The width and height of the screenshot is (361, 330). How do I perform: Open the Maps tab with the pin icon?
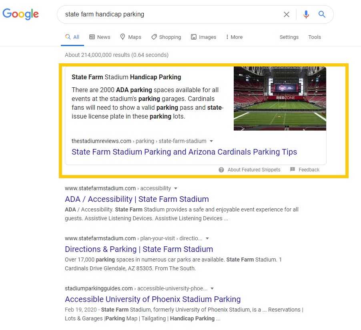click(x=130, y=37)
